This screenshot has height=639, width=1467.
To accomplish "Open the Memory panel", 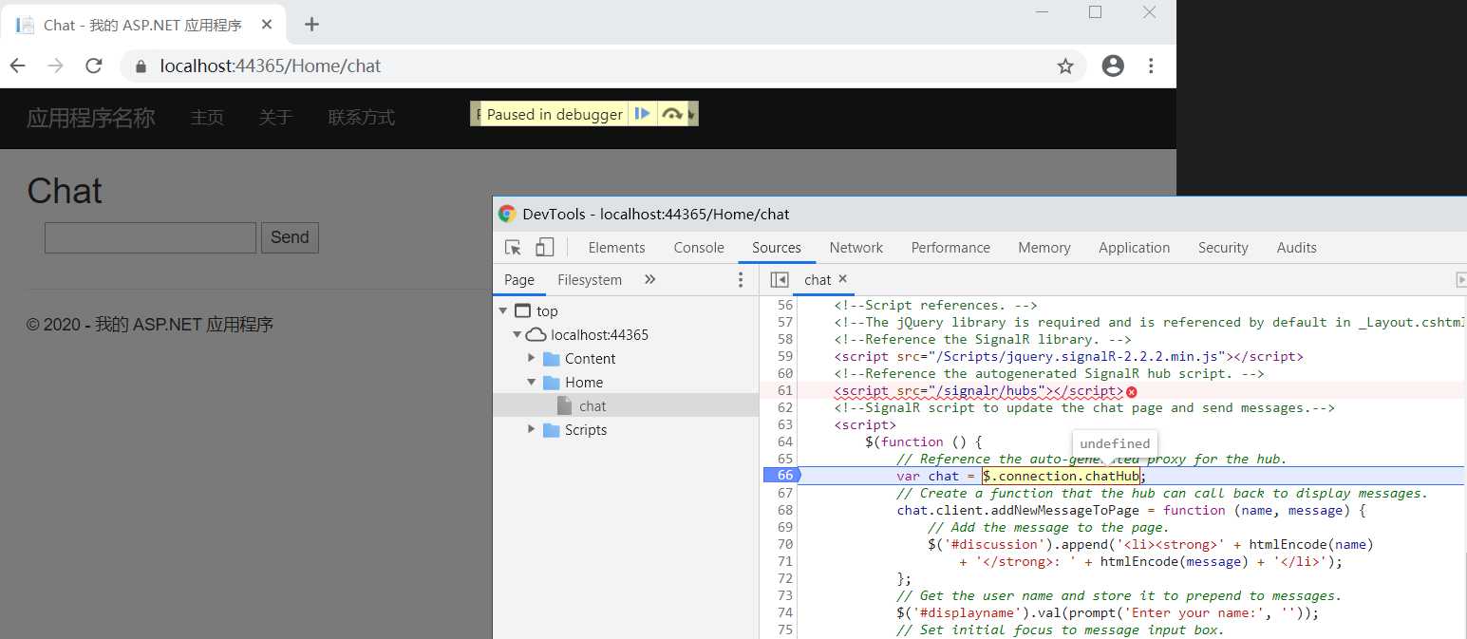I will click(1044, 247).
